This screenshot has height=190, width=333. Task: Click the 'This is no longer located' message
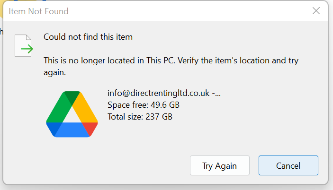coord(171,66)
